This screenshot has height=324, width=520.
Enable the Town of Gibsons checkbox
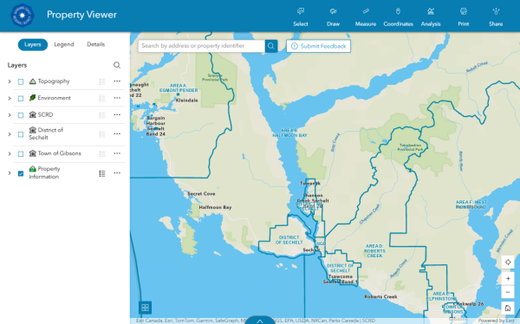[x=21, y=154]
